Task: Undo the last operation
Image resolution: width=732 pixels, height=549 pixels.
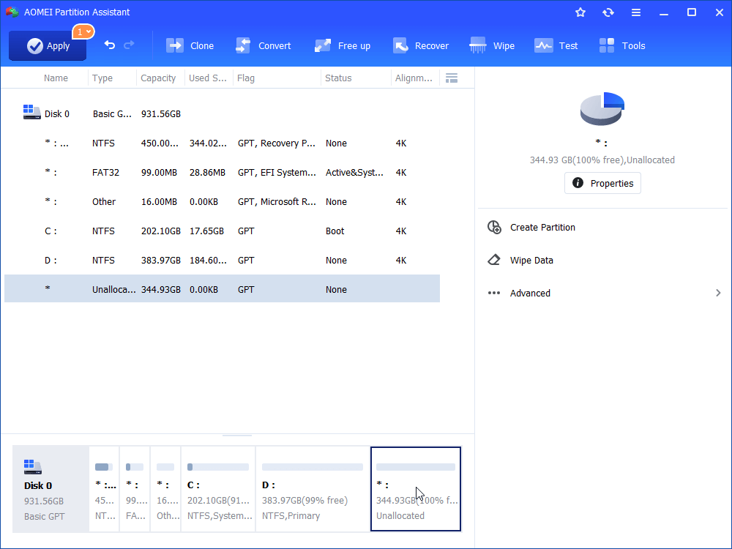Action: coord(109,45)
